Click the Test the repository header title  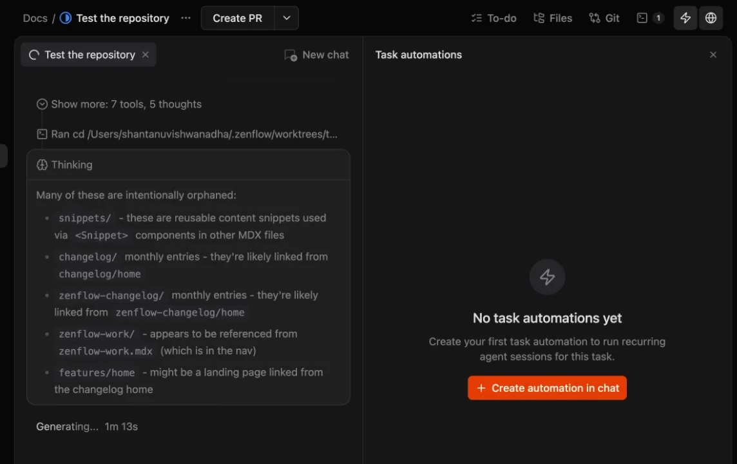coord(122,18)
